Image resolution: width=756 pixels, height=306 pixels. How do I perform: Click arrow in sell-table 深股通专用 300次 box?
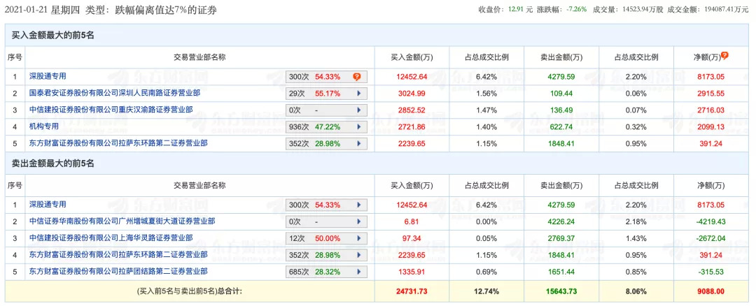click(358, 205)
